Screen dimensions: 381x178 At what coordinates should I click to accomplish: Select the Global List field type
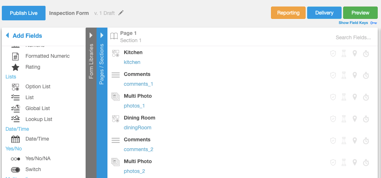coord(37,109)
